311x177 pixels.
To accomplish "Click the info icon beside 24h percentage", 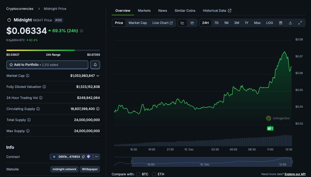I will tap(81, 31).
